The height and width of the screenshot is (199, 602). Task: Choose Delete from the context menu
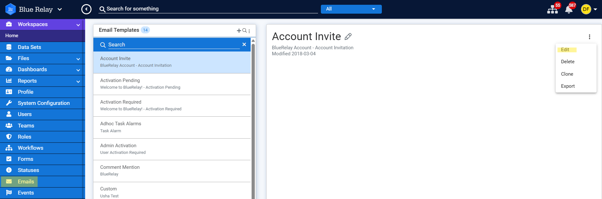coord(568,62)
